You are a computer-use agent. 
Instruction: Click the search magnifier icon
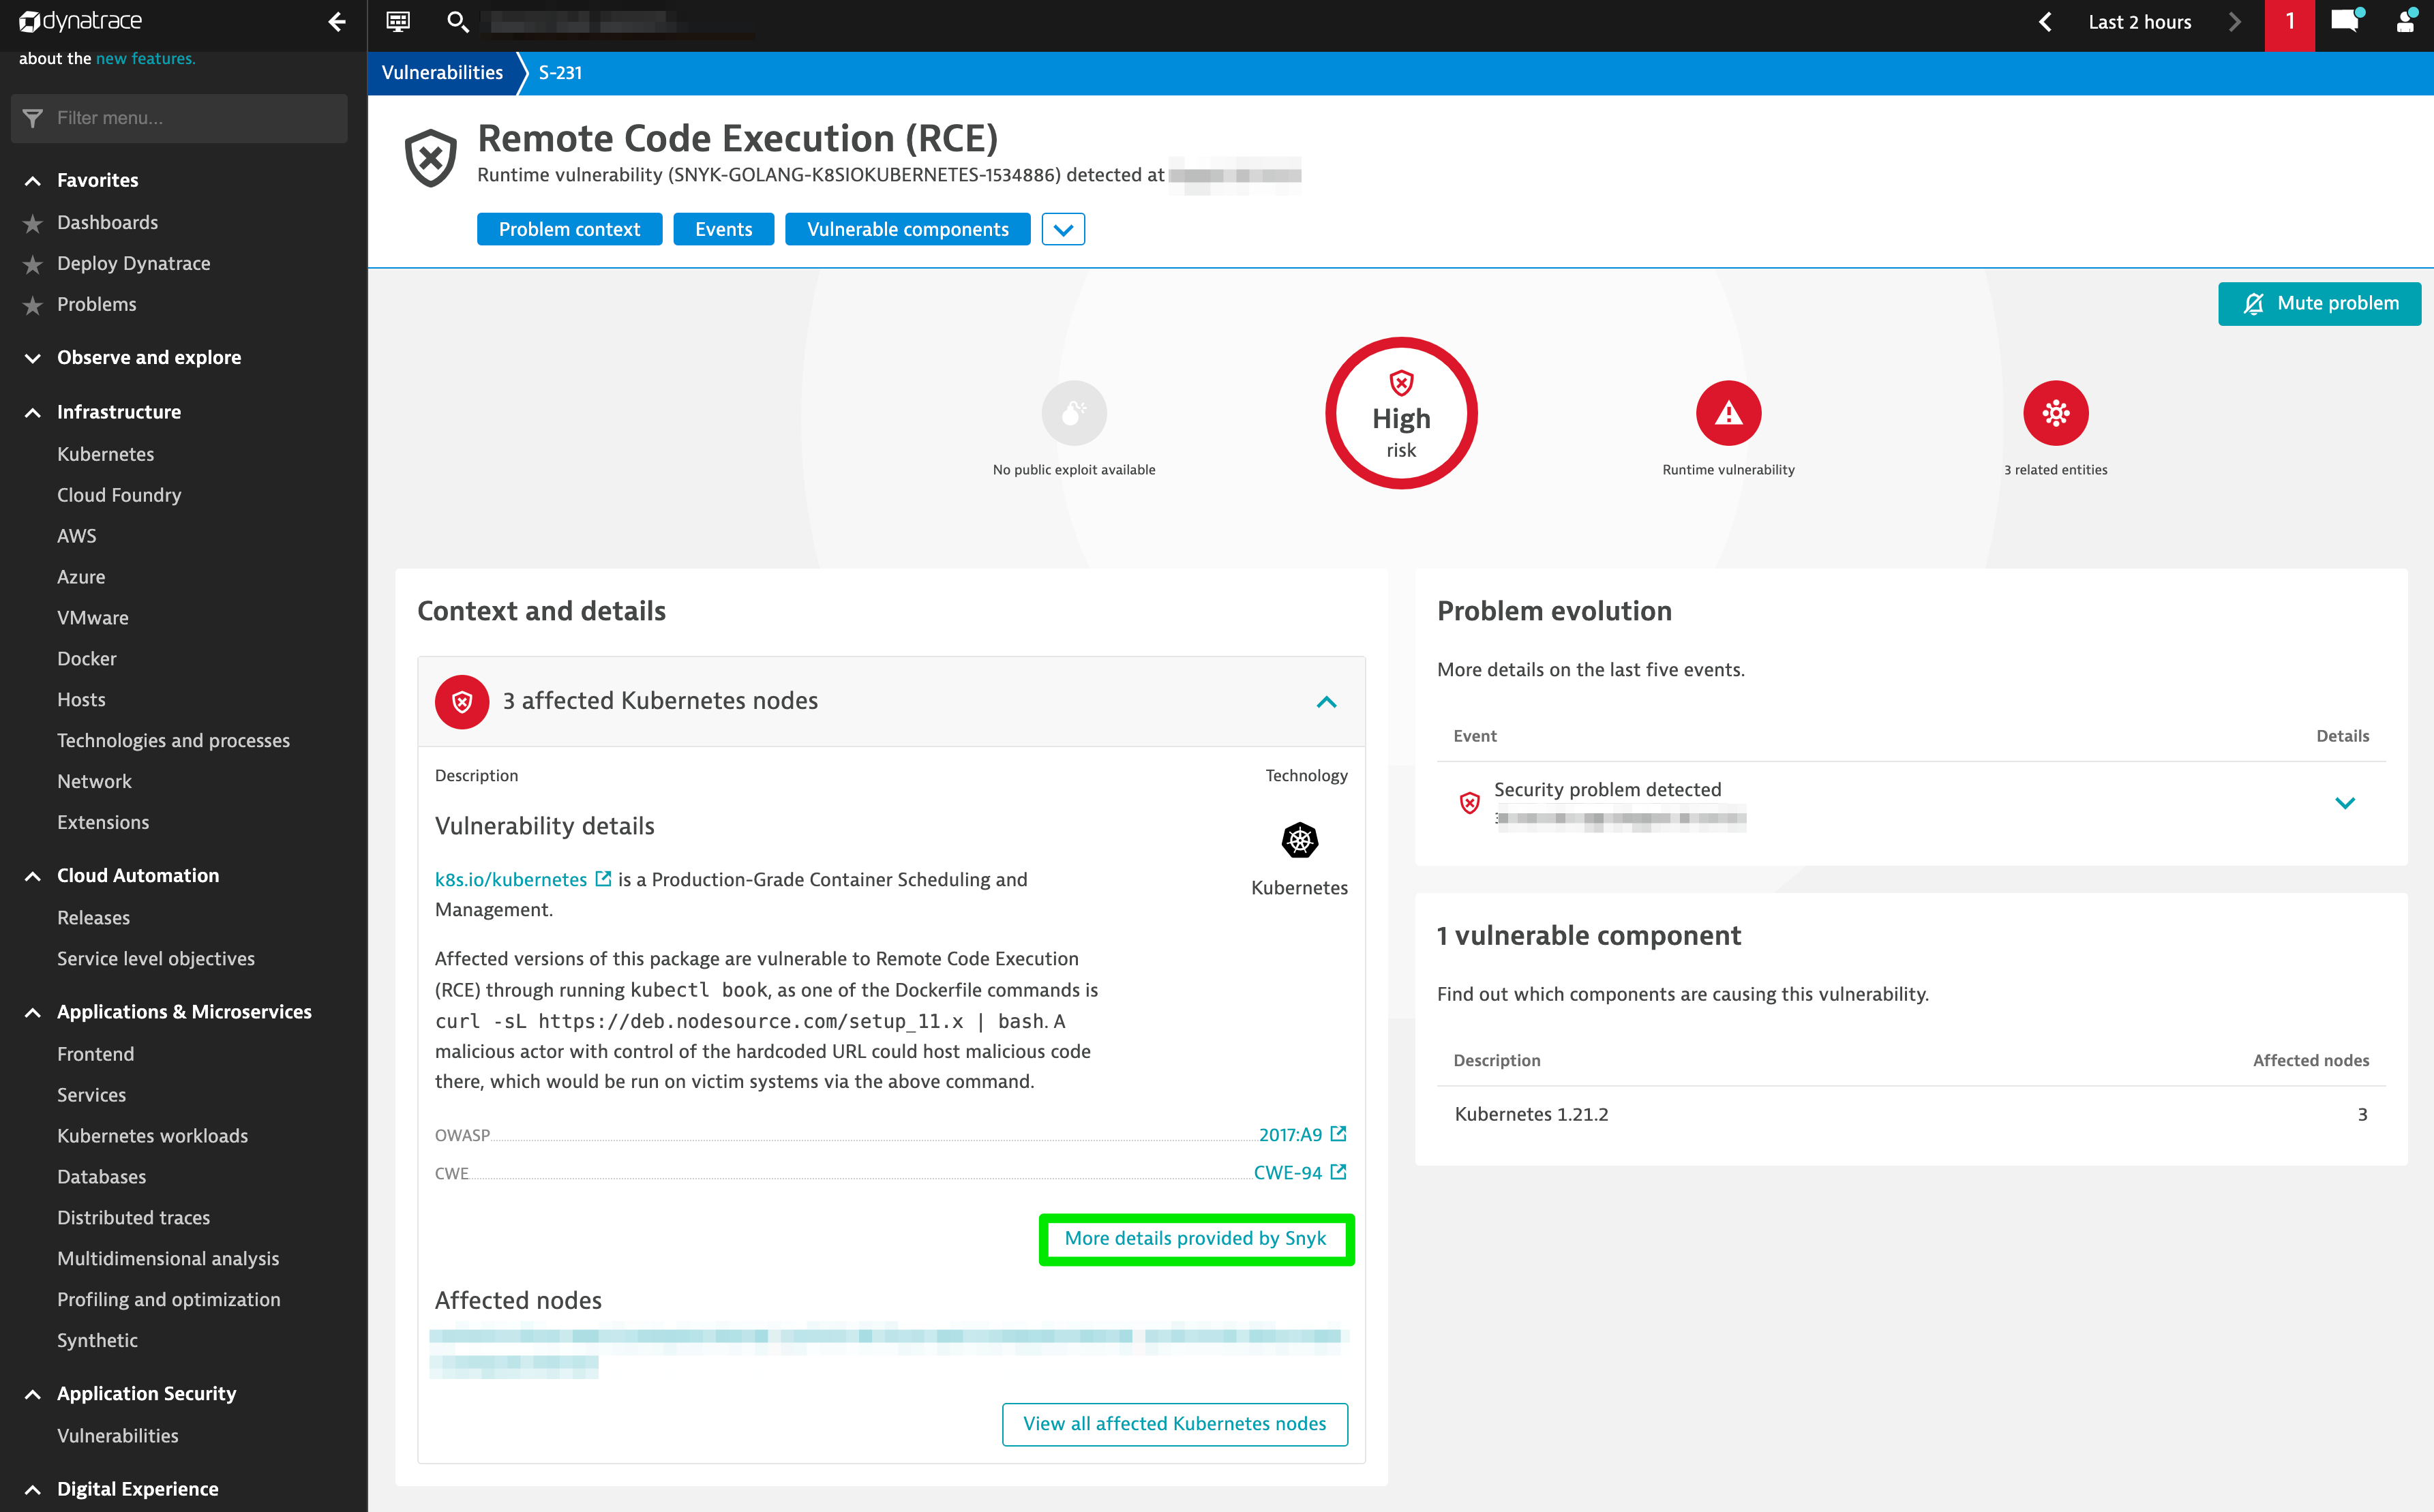[457, 21]
